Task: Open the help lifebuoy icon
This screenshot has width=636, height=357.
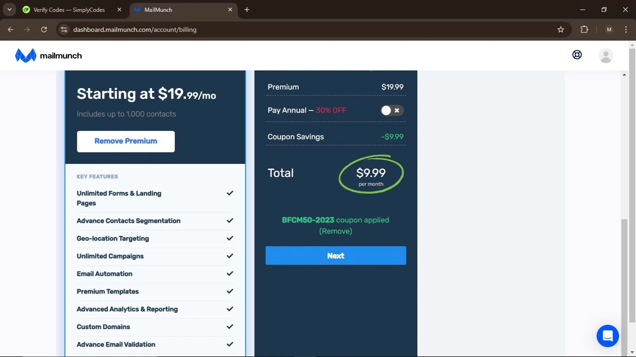Action: [x=577, y=55]
